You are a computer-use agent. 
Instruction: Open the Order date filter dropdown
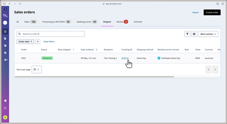25,42
